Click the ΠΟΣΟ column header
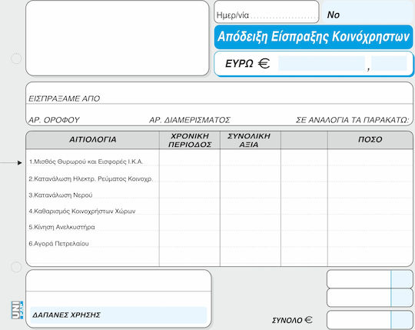 coord(370,140)
